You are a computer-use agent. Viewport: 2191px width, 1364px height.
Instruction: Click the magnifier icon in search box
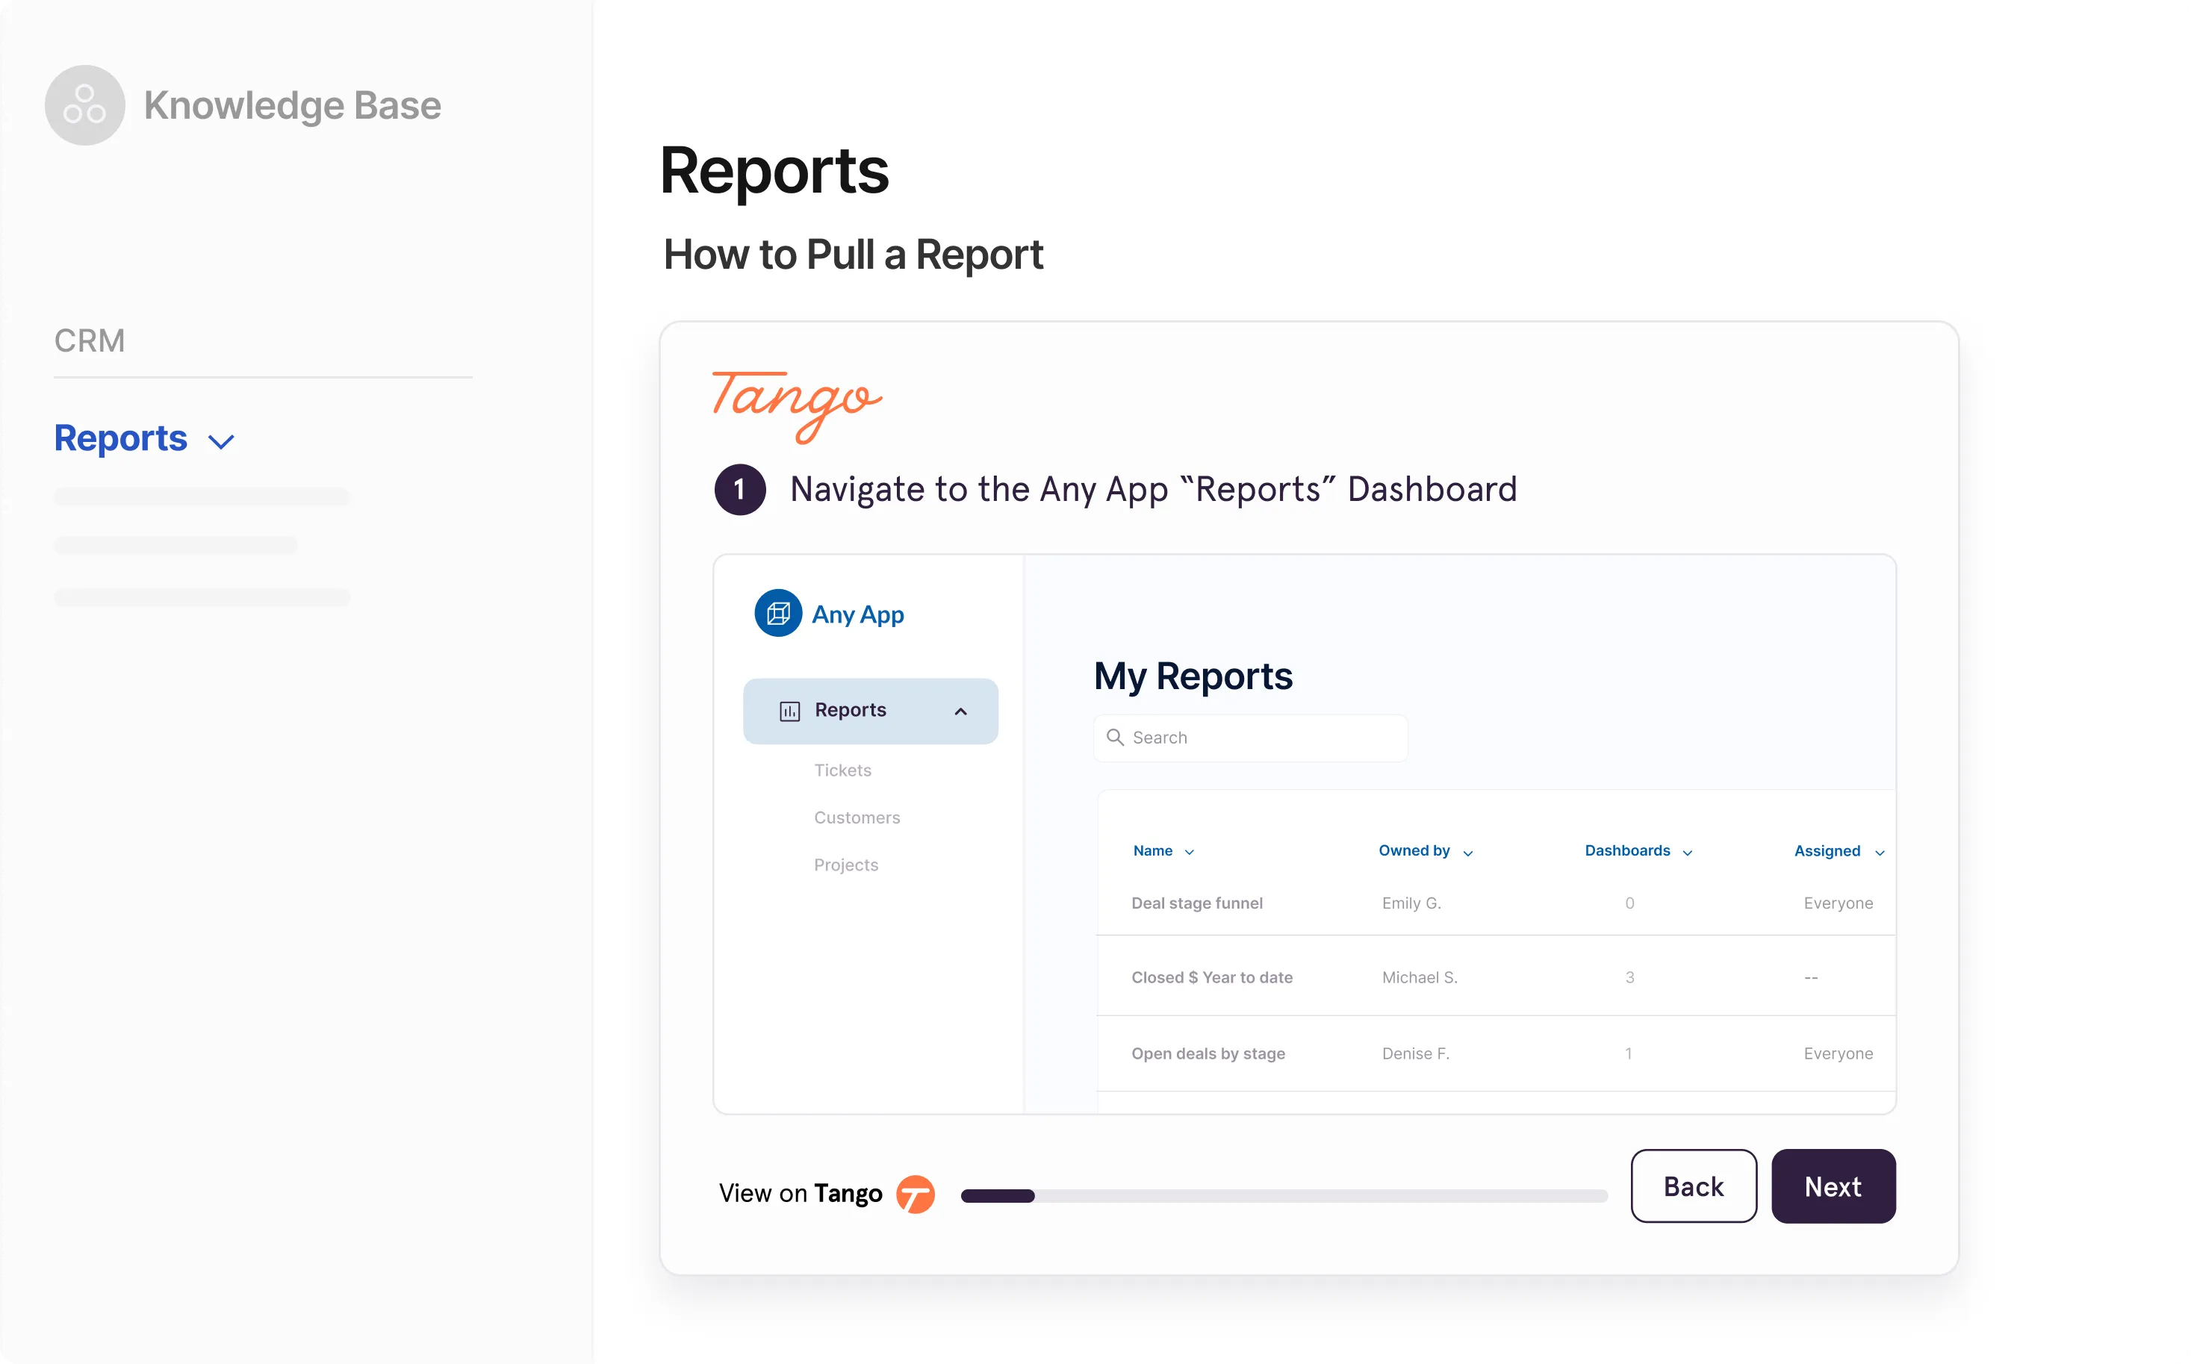coord(1116,737)
